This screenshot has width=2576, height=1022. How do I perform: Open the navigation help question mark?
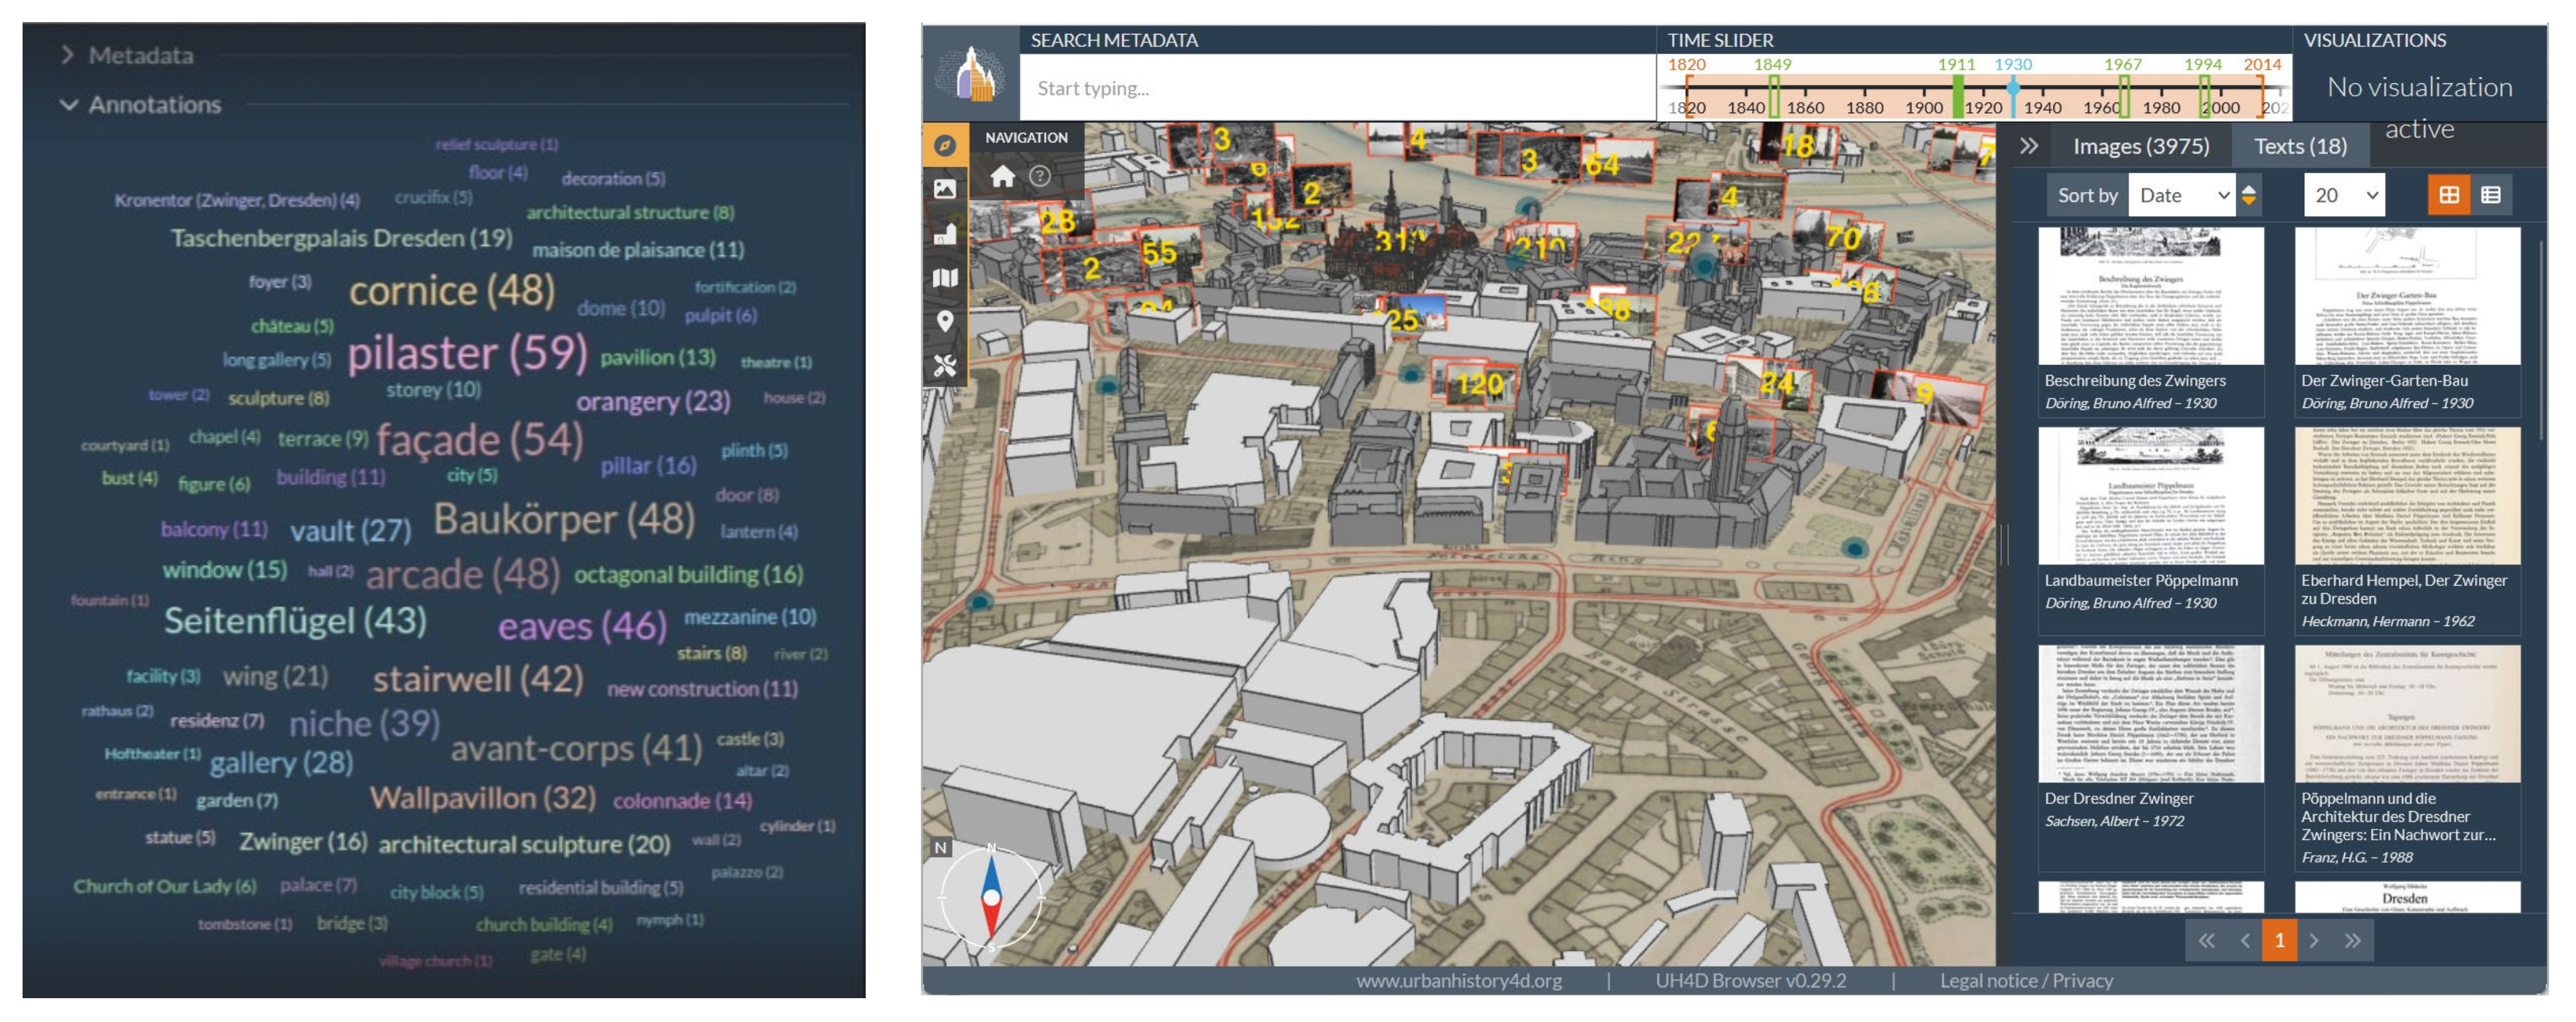pyautogui.click(x=1040, y=177)
